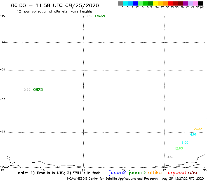This screenshot has width=207, height=181.
Task: Click the '-66' latitude axis label
Action: pos(3,99)
